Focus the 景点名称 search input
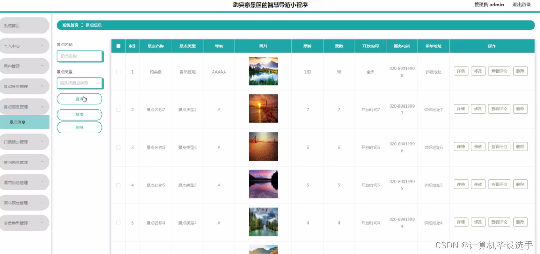The height and width of the screenshot is (254, 540). (x=80, y=56)
